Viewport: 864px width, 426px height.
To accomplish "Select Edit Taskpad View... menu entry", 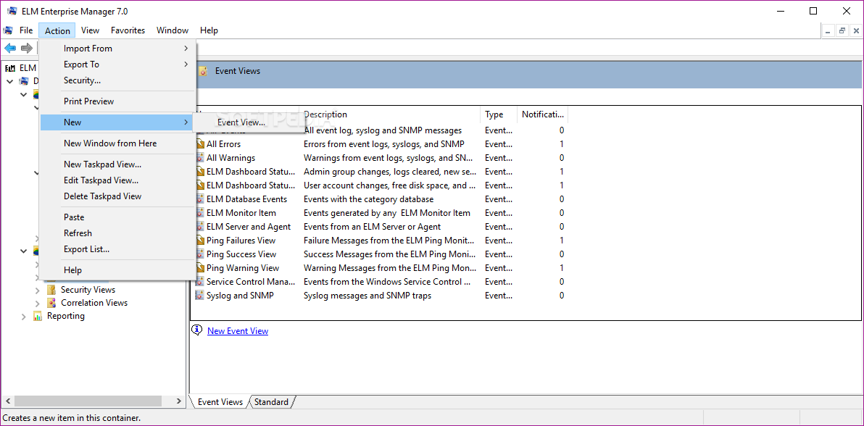I will (118, 180).
